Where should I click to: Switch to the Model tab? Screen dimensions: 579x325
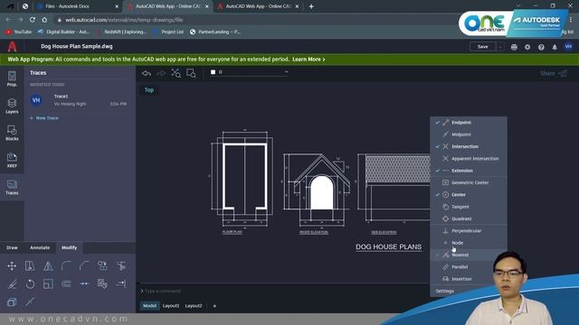click(x=149, y=306)
